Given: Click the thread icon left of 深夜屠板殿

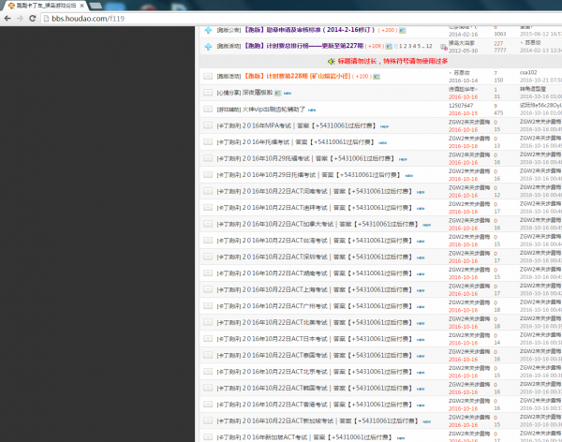Looking at the screenshot, I should tap(208, 93).
